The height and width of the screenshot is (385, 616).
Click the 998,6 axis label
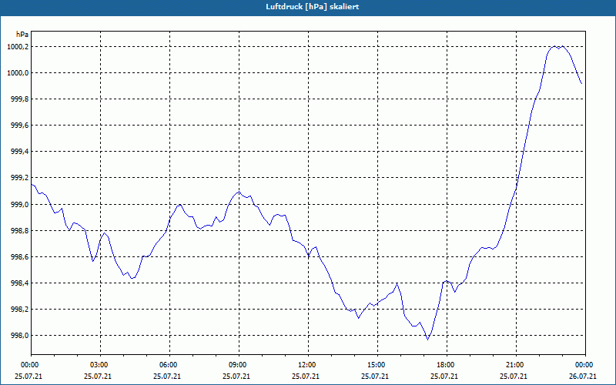[x=20, y=257]
